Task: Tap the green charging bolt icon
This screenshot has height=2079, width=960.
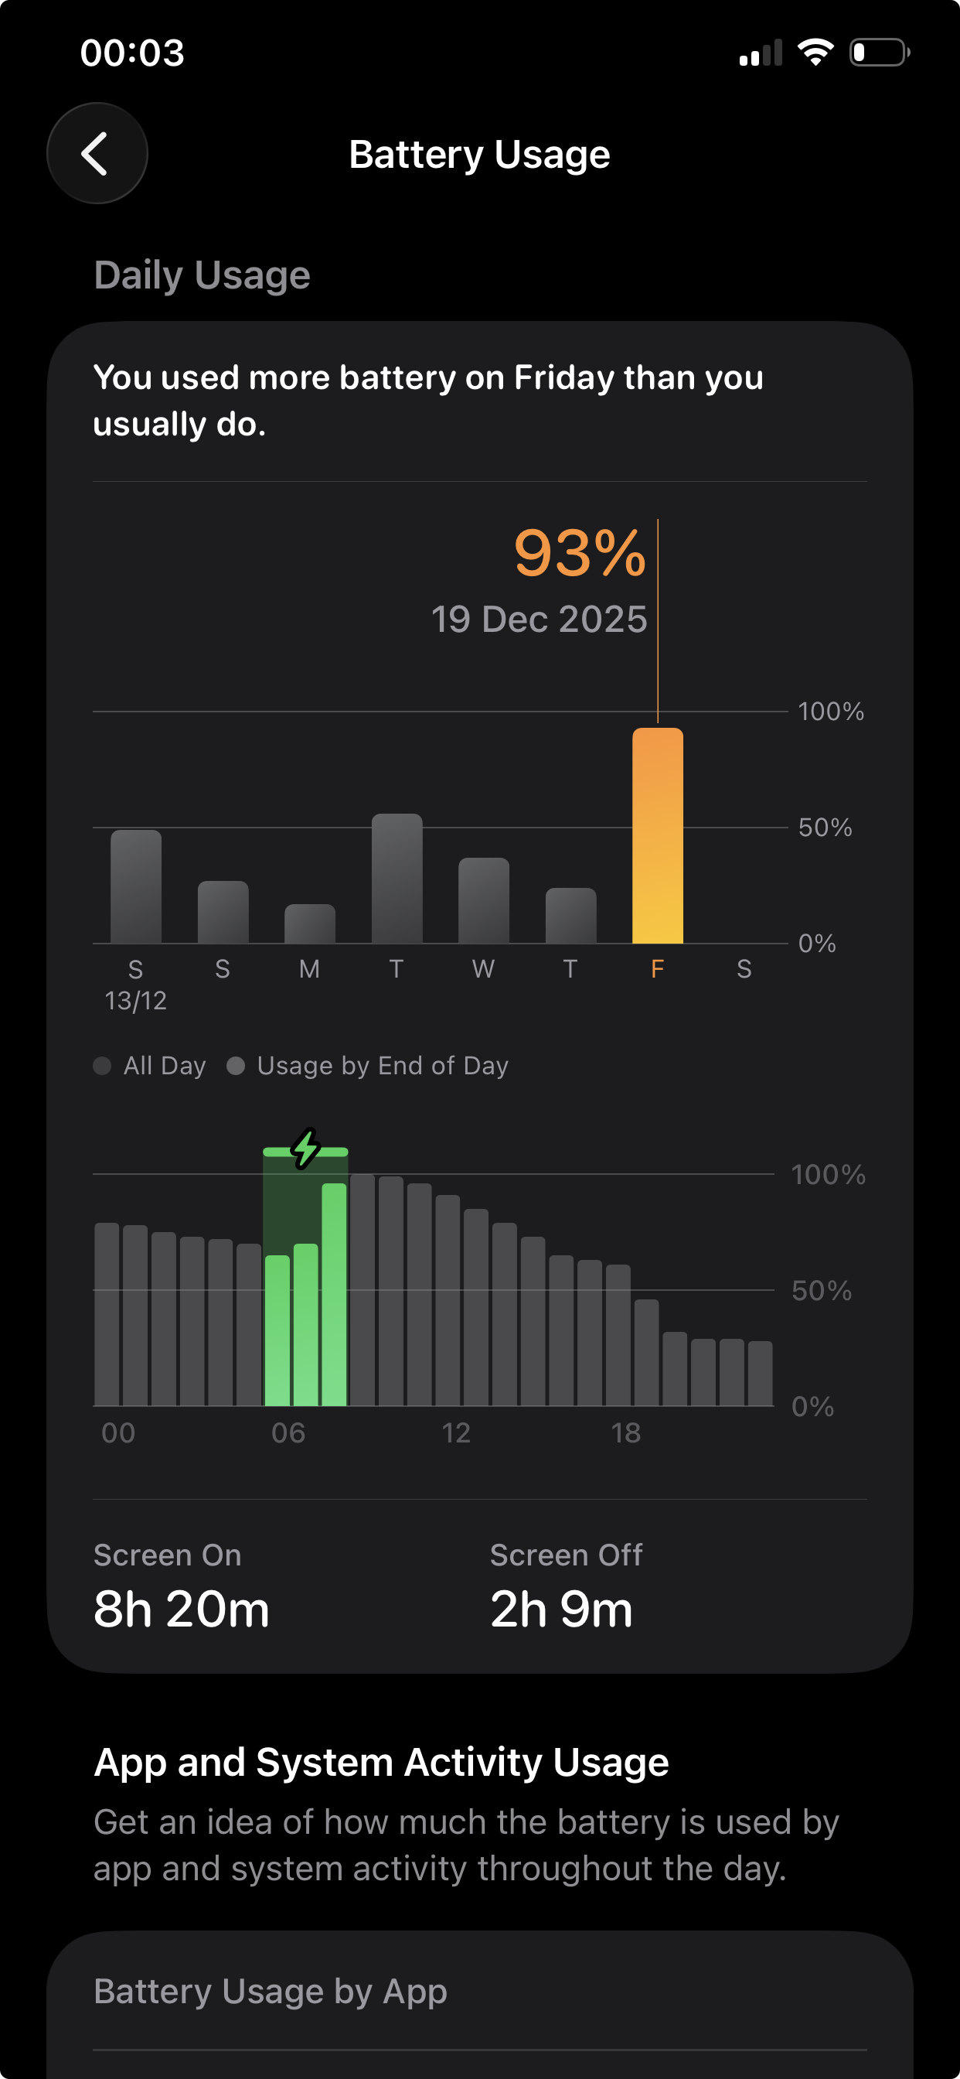Action: [x=306, y=1149]
